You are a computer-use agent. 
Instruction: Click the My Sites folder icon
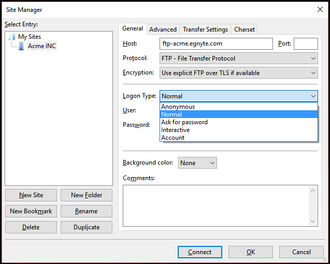point(12,37)
